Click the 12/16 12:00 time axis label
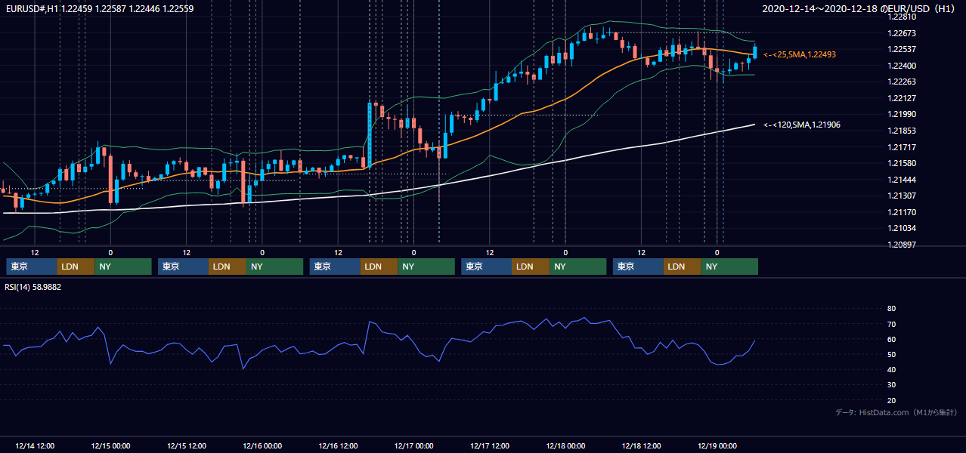Viewport: 966px width, 453px height. (x=338, y=445)
